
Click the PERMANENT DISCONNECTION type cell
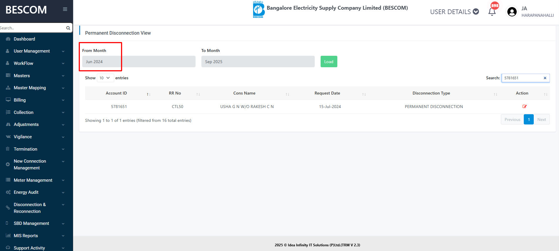pos(434,107)
